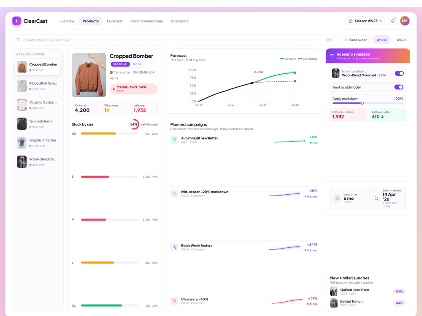Open the Mid-season -20% markdown campaign
422x316 pixels.
click(244, 193)
